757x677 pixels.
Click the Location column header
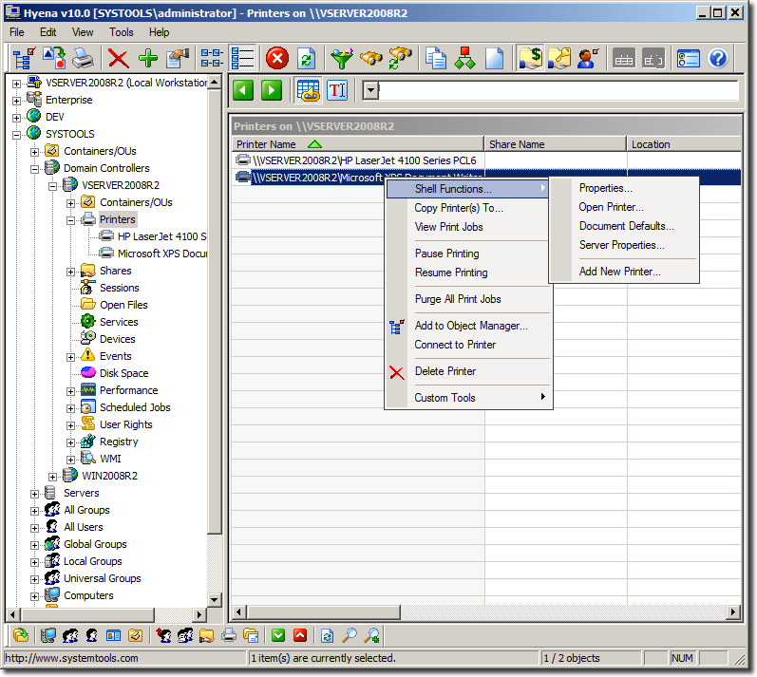point(684,144)
